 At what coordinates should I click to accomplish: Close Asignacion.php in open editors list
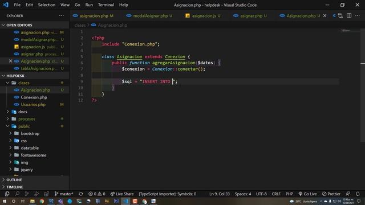coord(10,61)
